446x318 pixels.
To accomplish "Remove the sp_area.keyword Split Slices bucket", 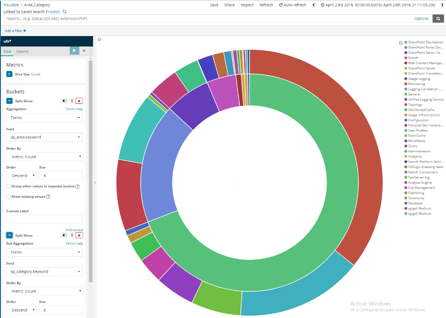I will coord(79,101).
